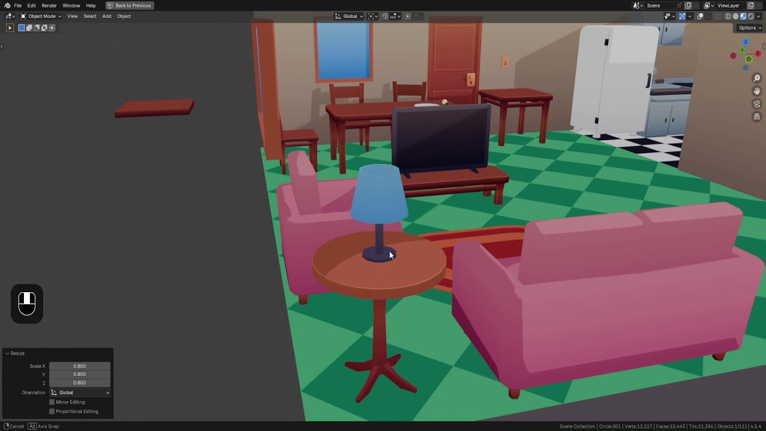Click the Scene name field
This screenshot has width=766, height=431.
coord(661,5)
